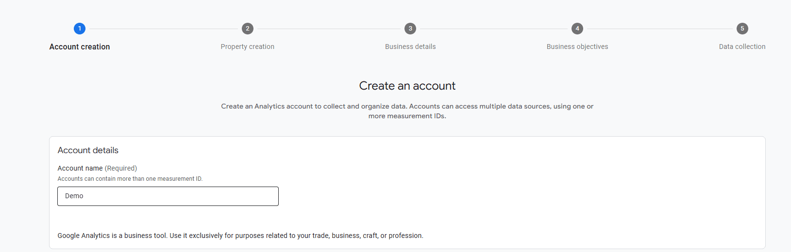Click the Account details section title
The height and width of the screenshot is (252, 791).
pyautogui.click(x=88, y=150)
